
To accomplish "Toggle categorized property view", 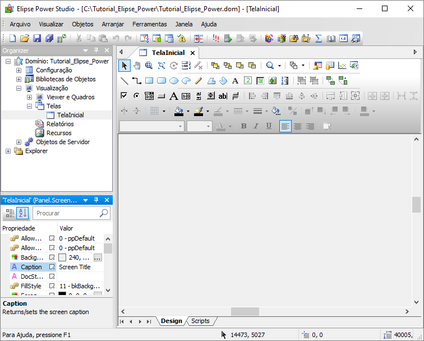I will coord(10,213).
